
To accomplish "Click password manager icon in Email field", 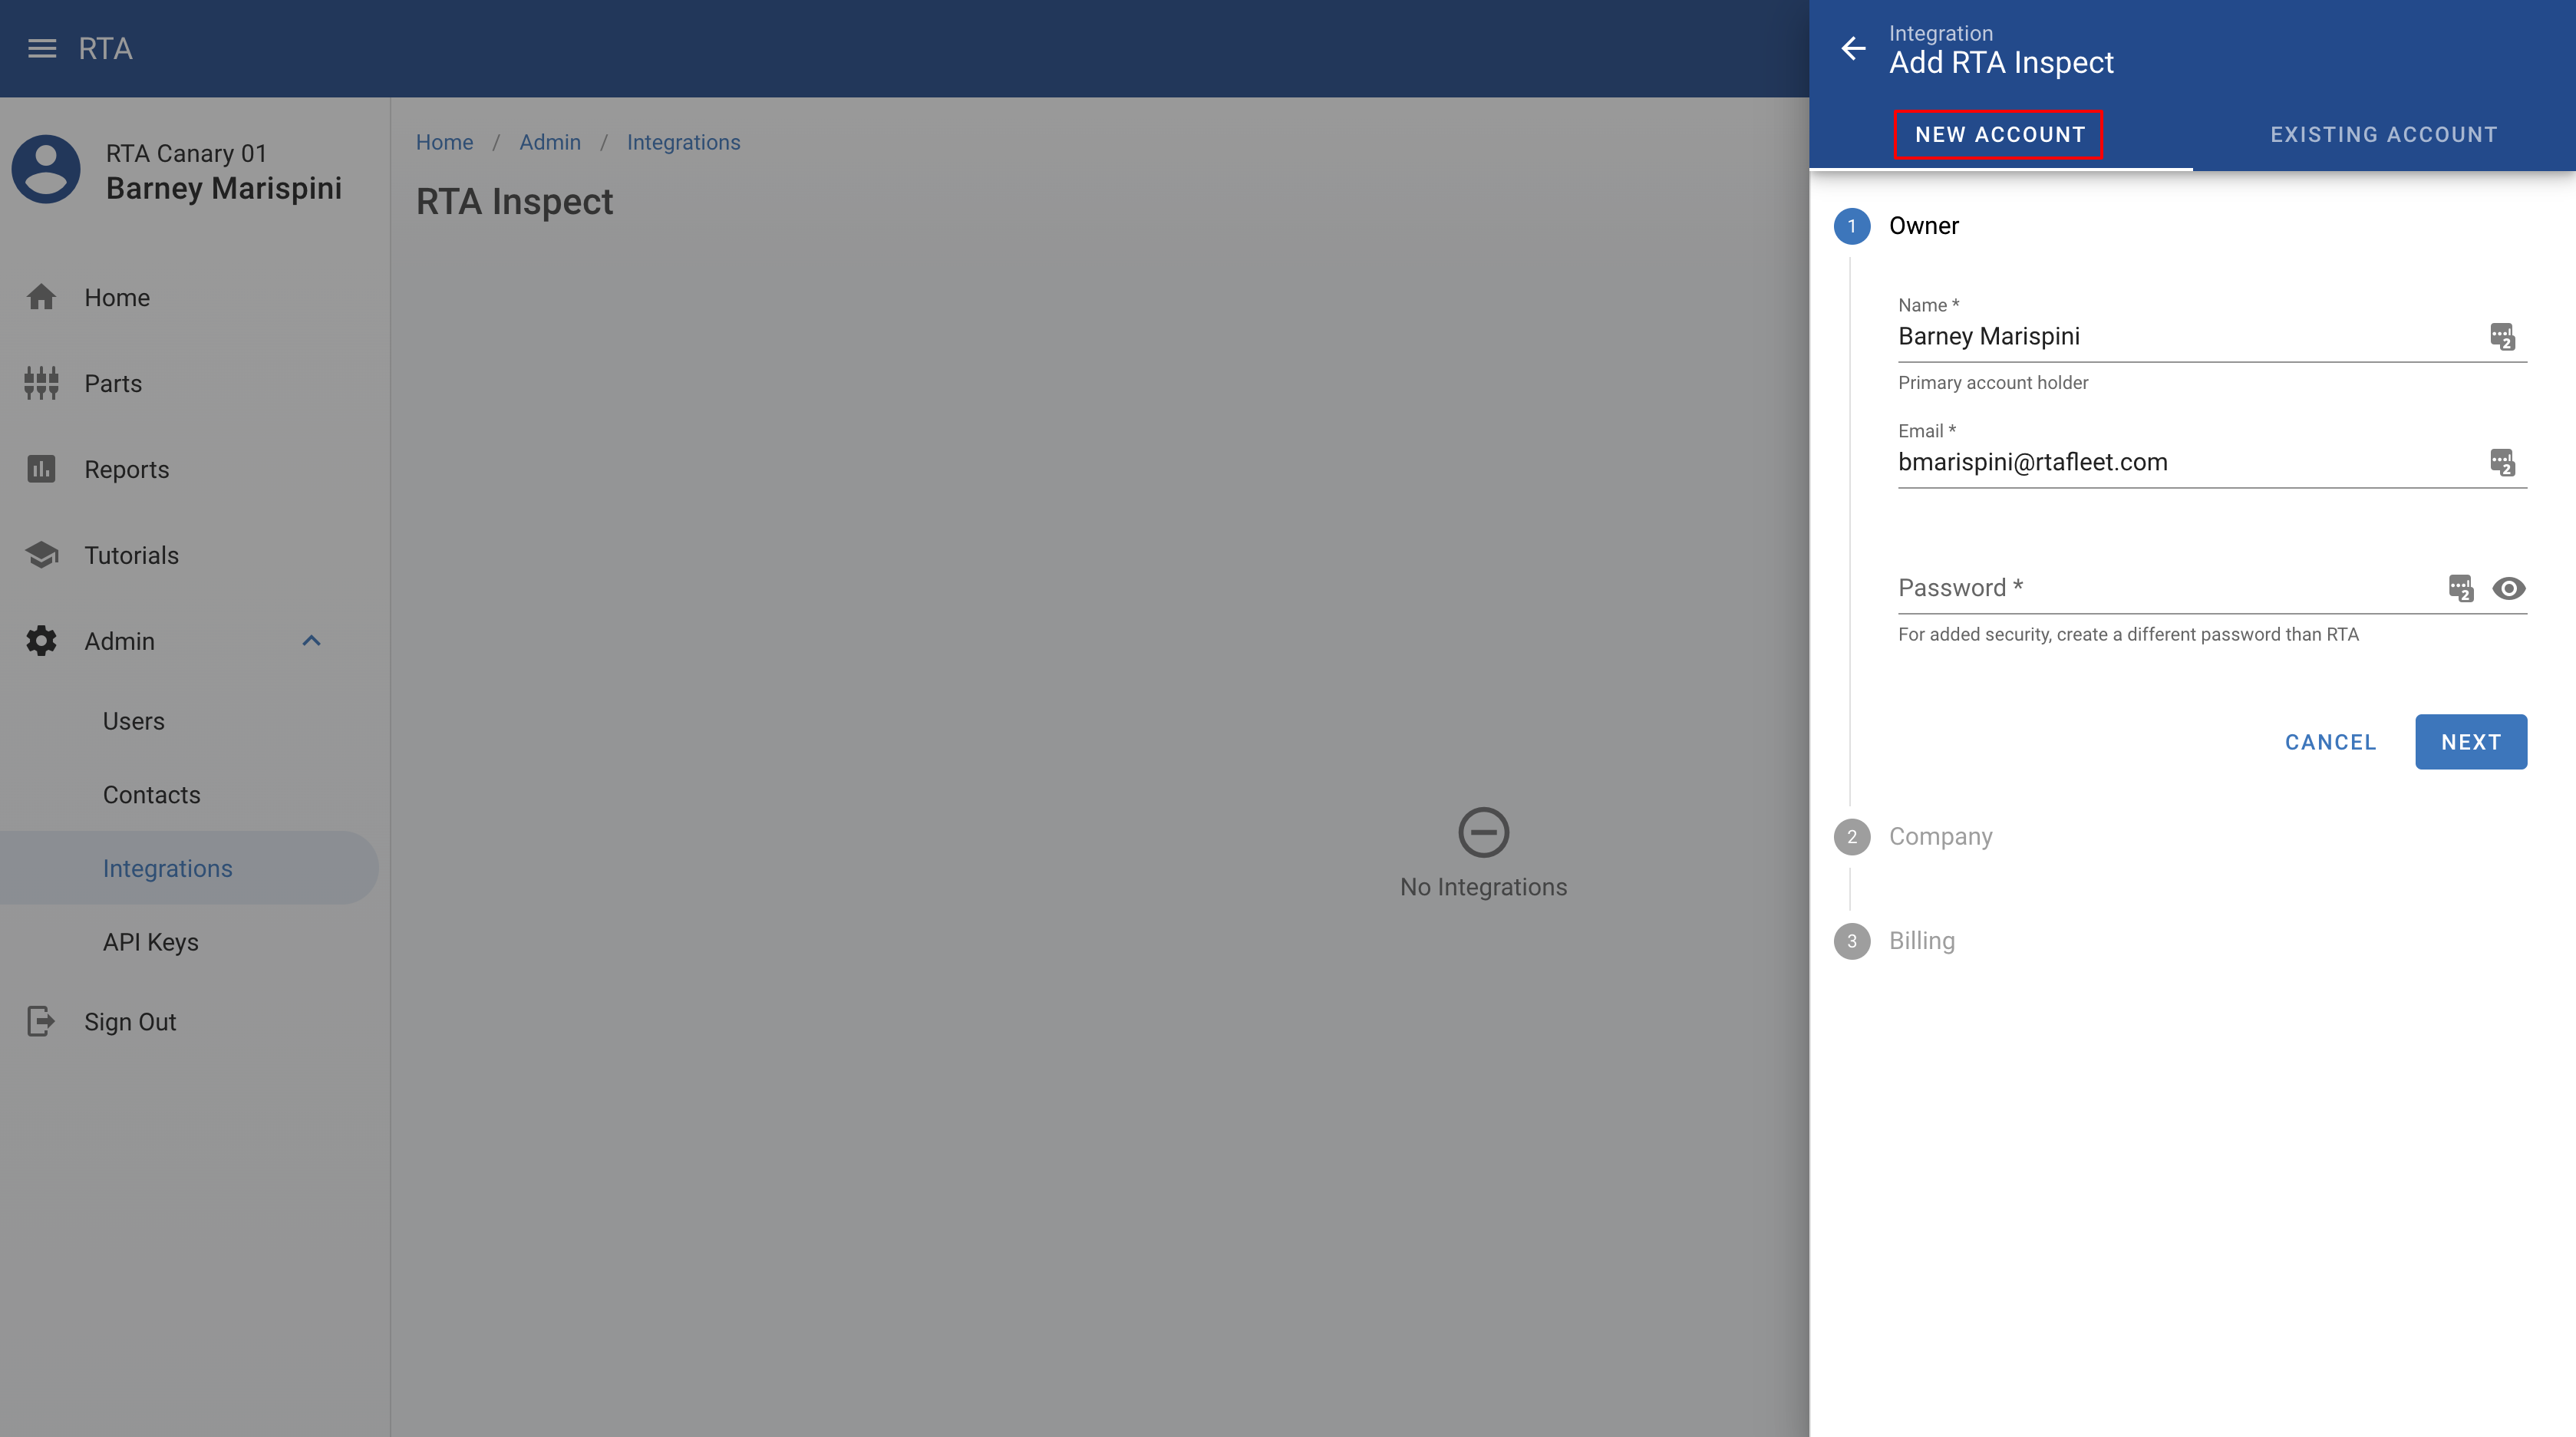I will point(2502,462).
